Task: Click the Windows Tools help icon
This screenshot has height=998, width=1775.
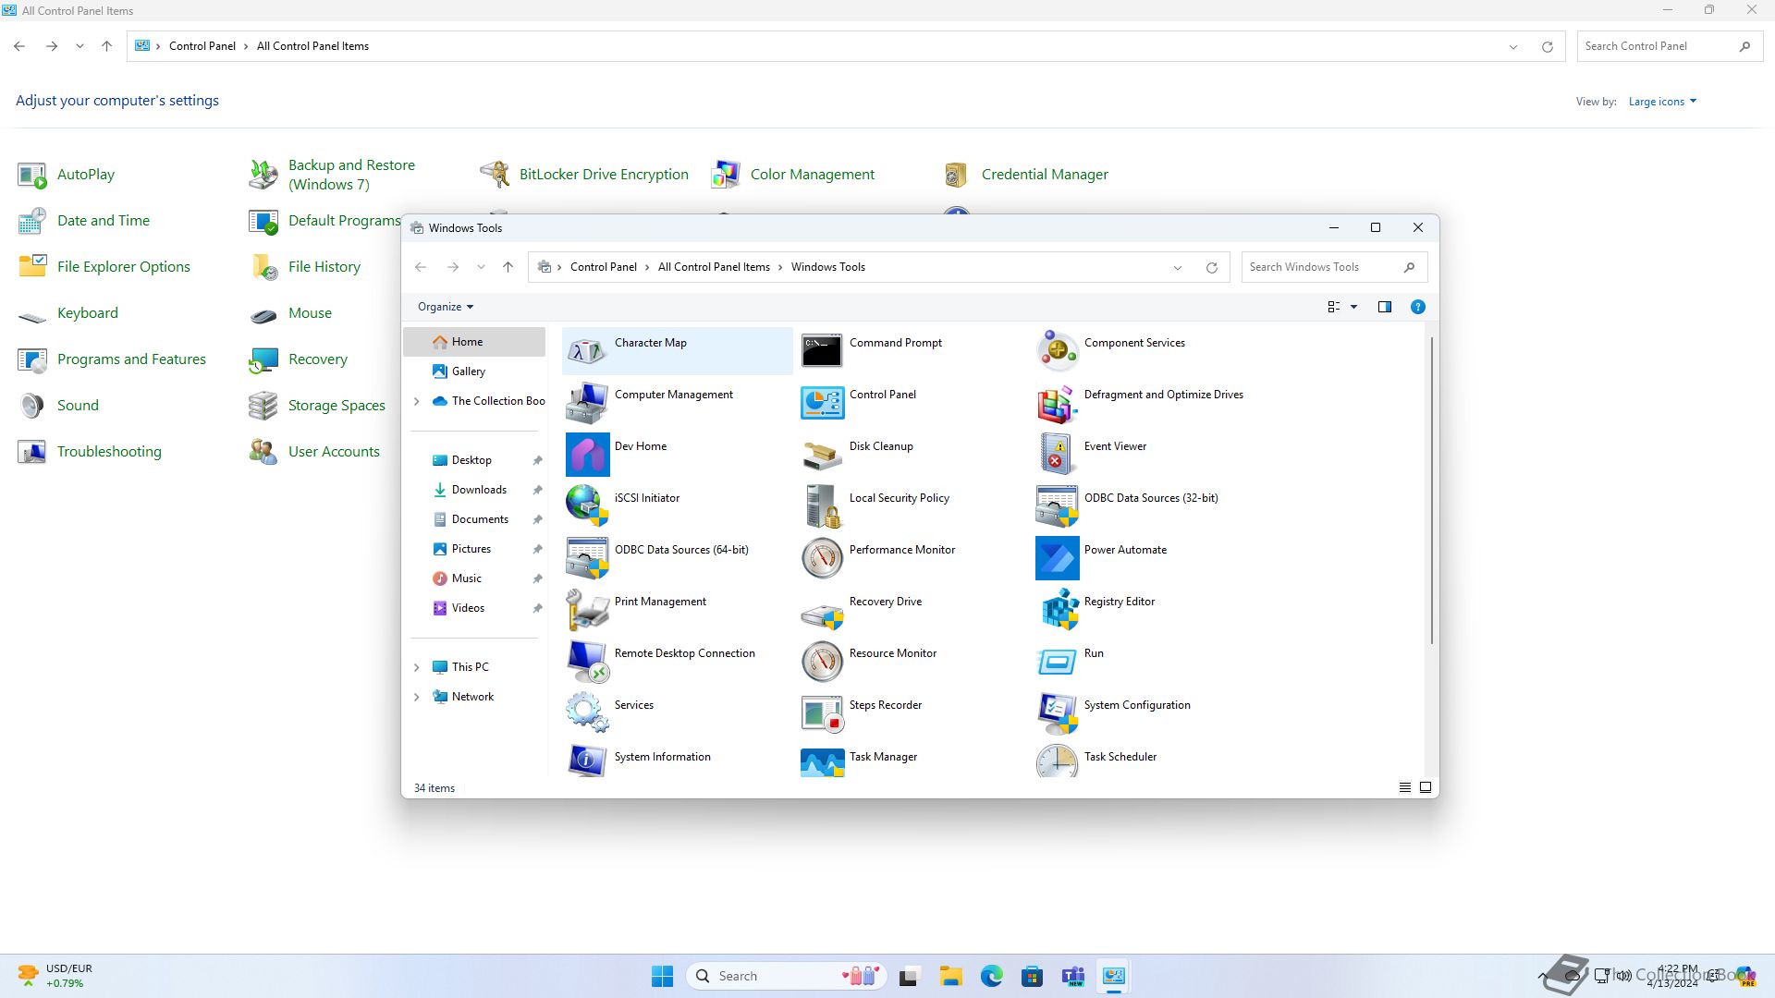Action: tap(1417, 307)
